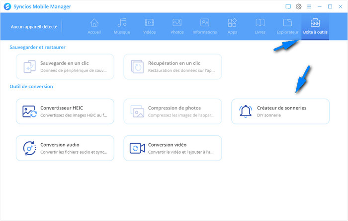Switch to the Musique tab
Image resolution: width=348 pixels, height=221 pixels.
121,26
